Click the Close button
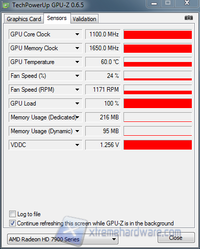This screenshot has height=249, width=200. [x=176, y=238]
